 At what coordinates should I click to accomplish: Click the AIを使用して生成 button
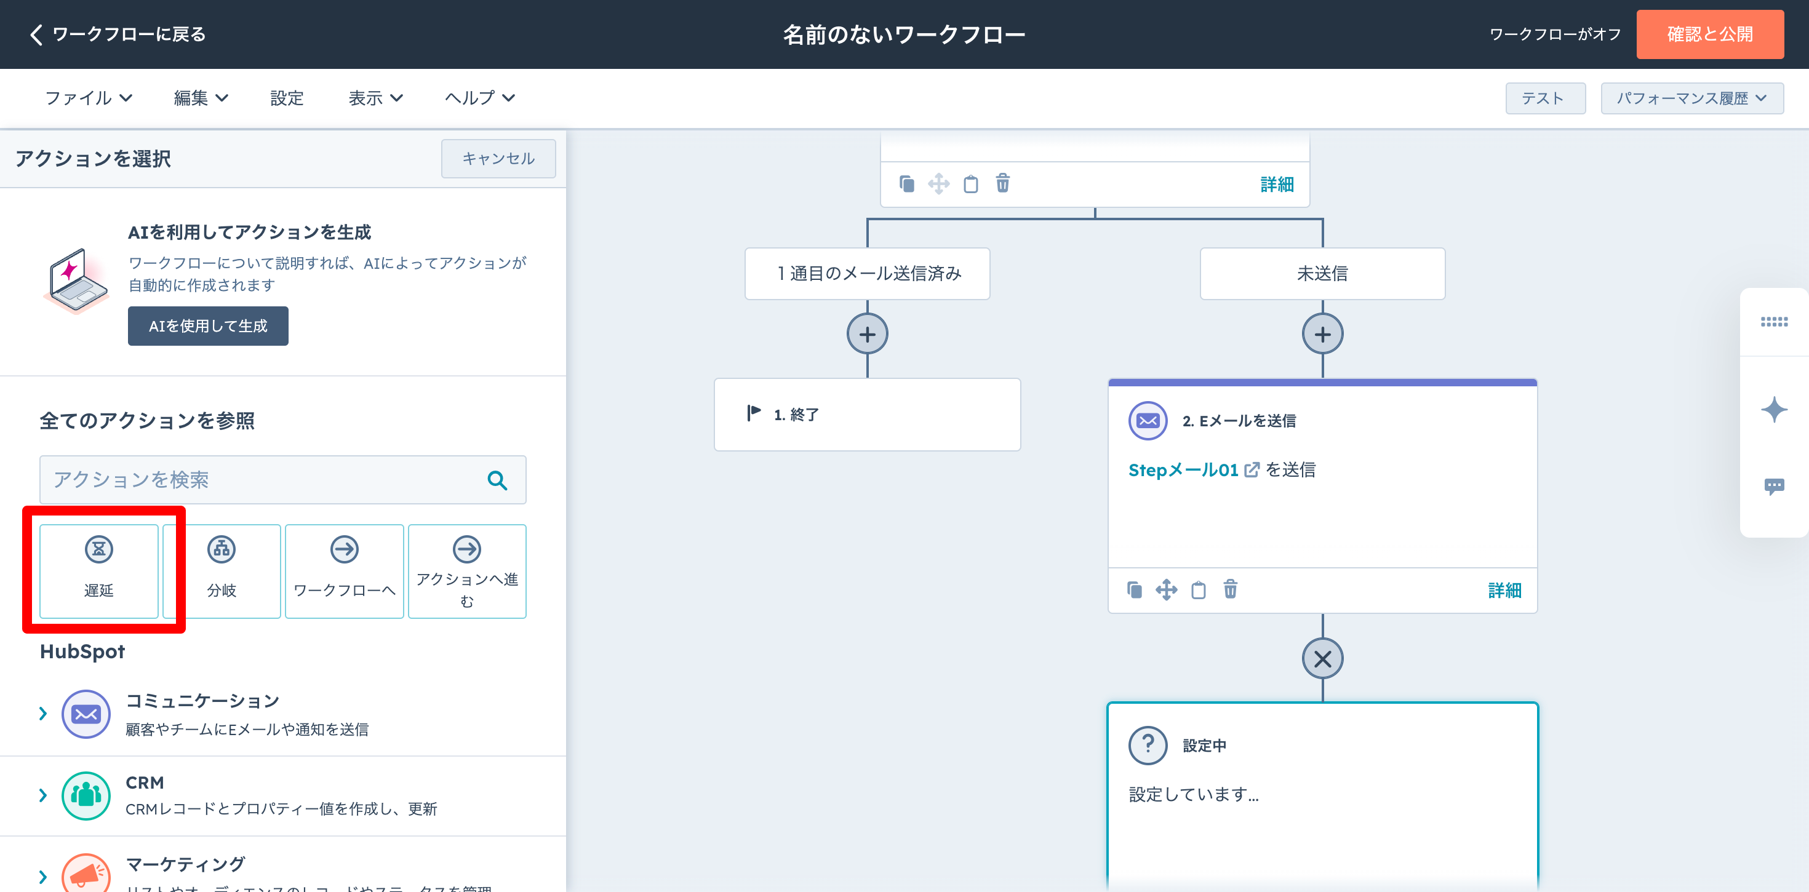tap(208, 326)
